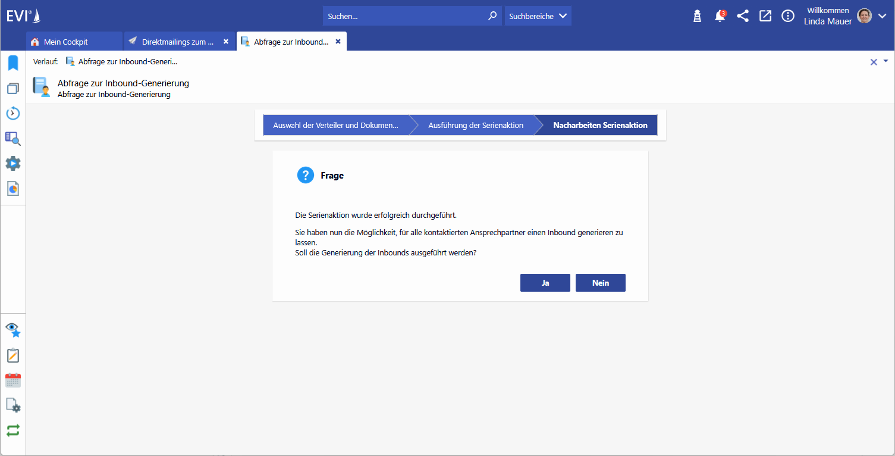Image resolution: width=895 pixels, height=456 pixels.
Task: Open the process gear icon in the sidebar
Action: click(x=13, y=163)
